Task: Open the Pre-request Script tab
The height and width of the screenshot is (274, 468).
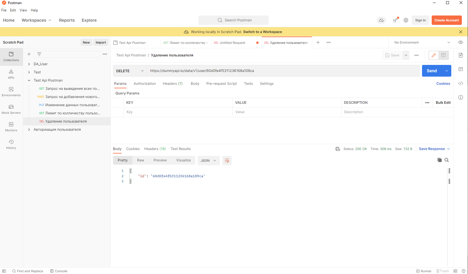Action: coord(221,84)
